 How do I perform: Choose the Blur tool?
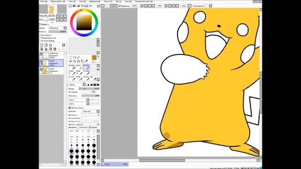(x=93, y=78)
